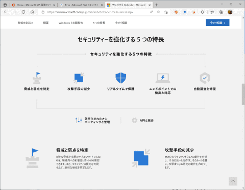Click the blue 今すぐ相談 button

[x=217, y=22]
